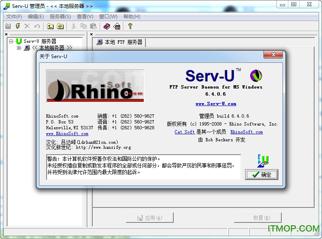The image size is (322, 239).
Task: Open the 编辑(E) menu
Action: click(36, 17)
